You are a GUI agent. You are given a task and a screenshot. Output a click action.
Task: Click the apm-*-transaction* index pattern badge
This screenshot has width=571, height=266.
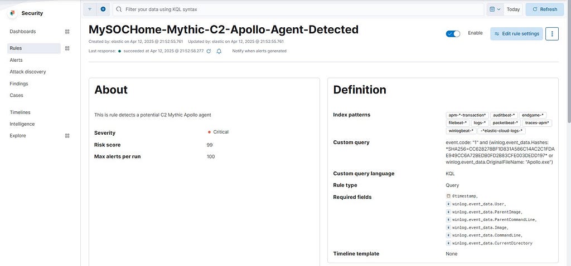pos(467,115)
